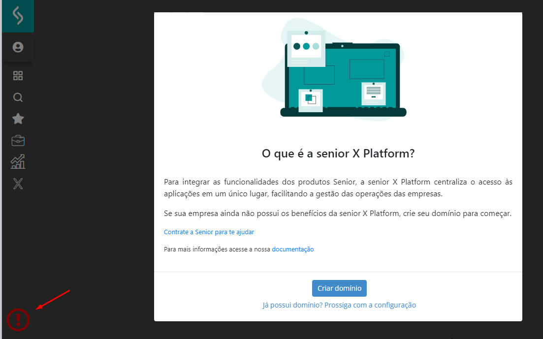Click the "Para mais informações acesse a nossa" text

217,249
